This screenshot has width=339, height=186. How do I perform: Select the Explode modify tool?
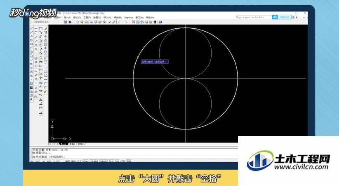tap(46, 92)
